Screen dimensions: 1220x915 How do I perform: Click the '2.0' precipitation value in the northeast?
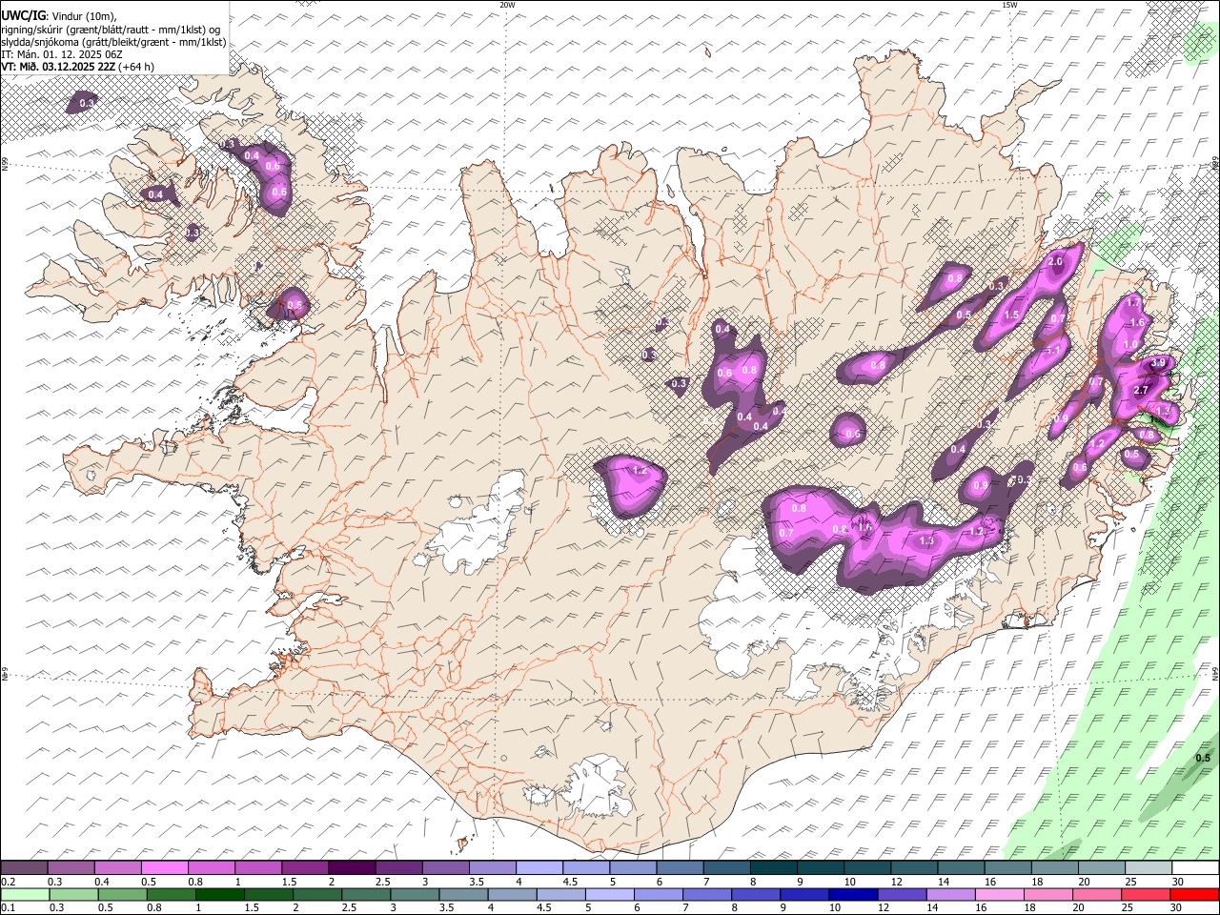pos(1055,261)
